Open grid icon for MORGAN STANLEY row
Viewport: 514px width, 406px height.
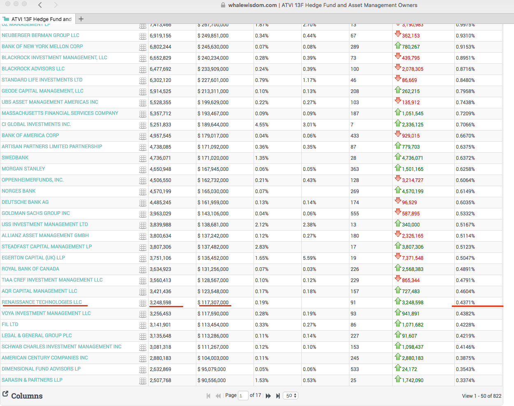coord(143,170)
